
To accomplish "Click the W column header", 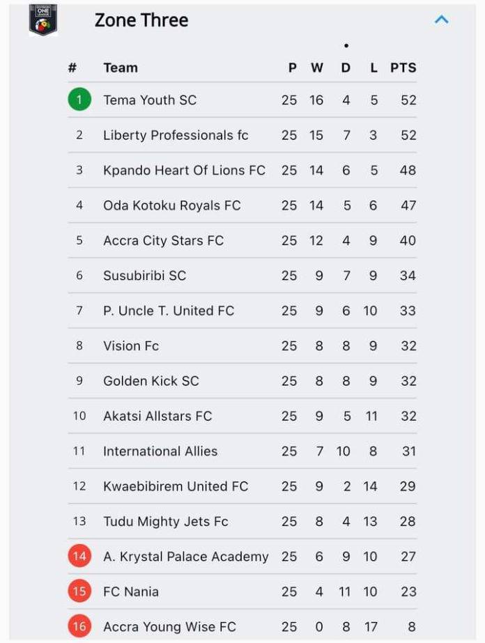I will click(317, 68).
